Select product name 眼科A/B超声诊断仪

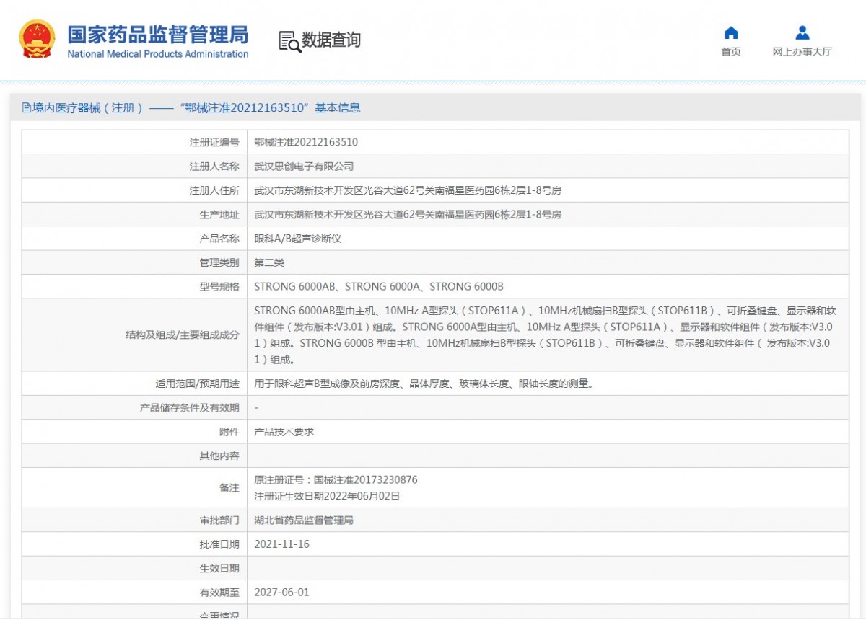coord(298,239)
